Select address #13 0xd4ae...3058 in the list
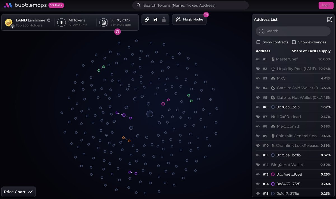 289,174
